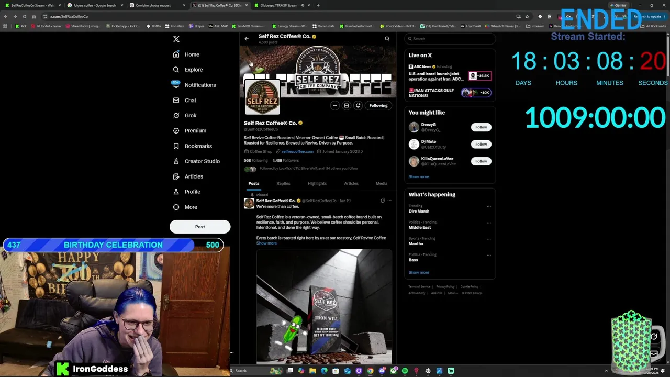Go to Home in X sidebar

(x=186, y=54)
